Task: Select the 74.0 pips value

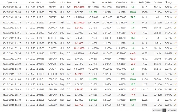Action: tap(133, 17)
